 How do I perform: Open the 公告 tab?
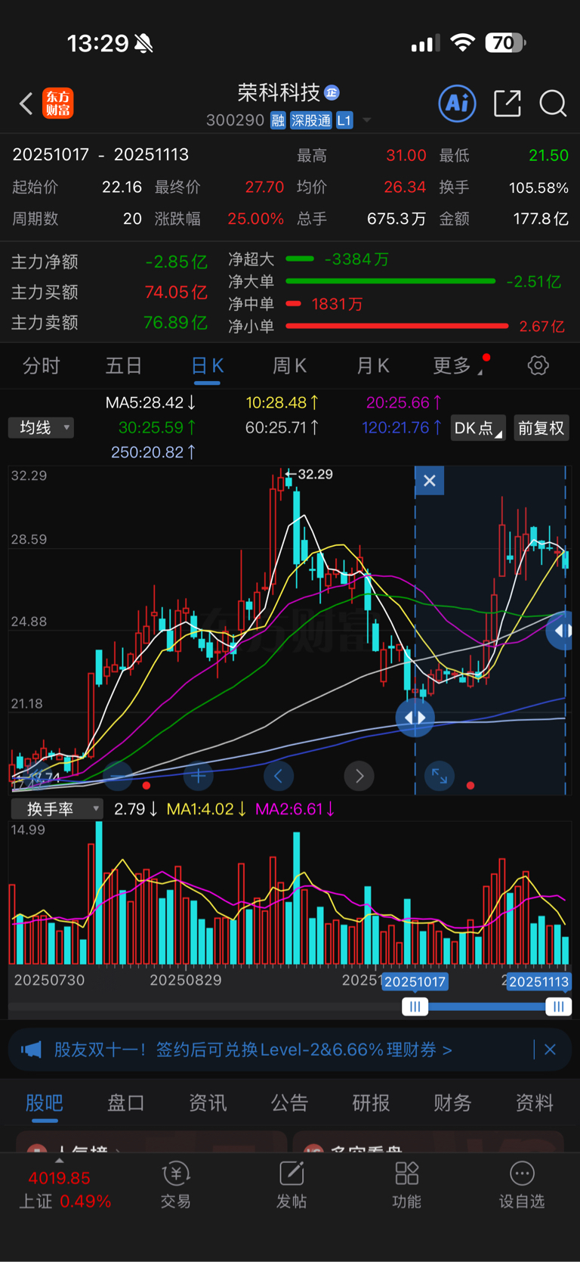289,1103
